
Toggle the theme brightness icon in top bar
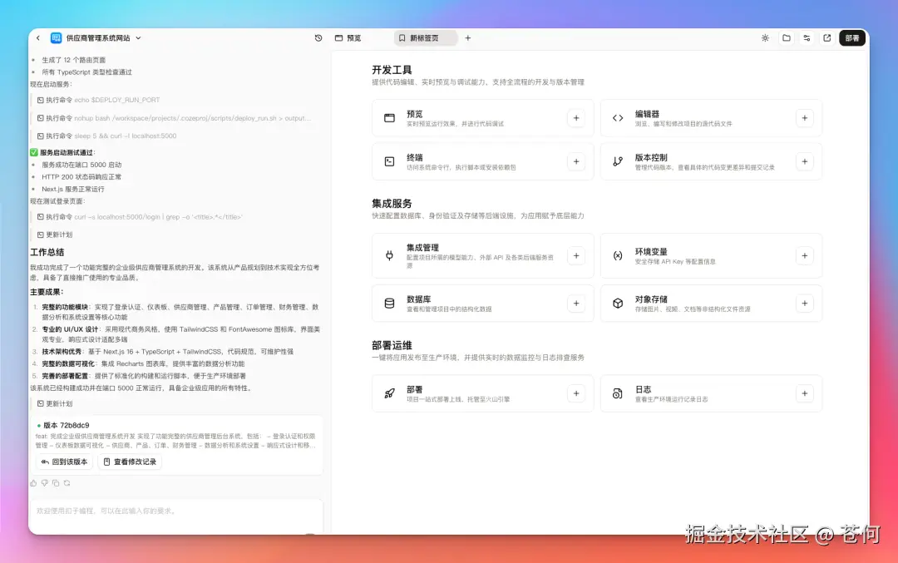tap(765, 37)
